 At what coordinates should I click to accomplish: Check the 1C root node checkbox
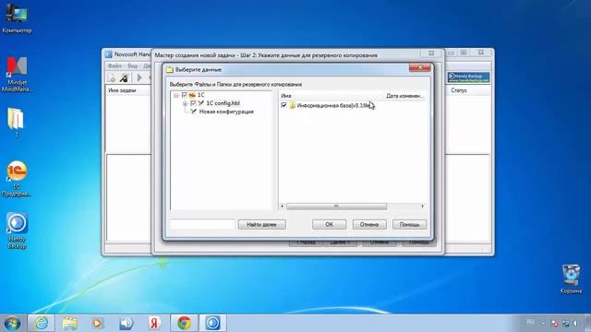(x=185, y=95)
